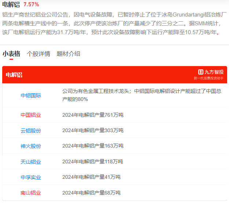Screen dimensions: 229x203
Task: Click text 2024年电解铝产量163万吨
Action: click(93, 146)
